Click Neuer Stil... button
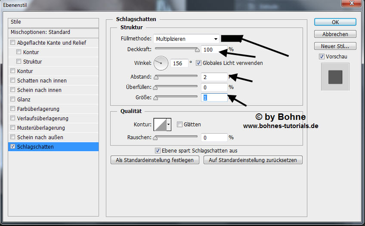Image resolution: width=365 pixels, height=226 pixels. pyautogui.click(x=335, y=46)
